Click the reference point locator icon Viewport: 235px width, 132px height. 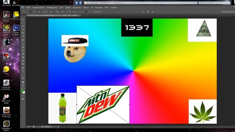click(31, 12)
